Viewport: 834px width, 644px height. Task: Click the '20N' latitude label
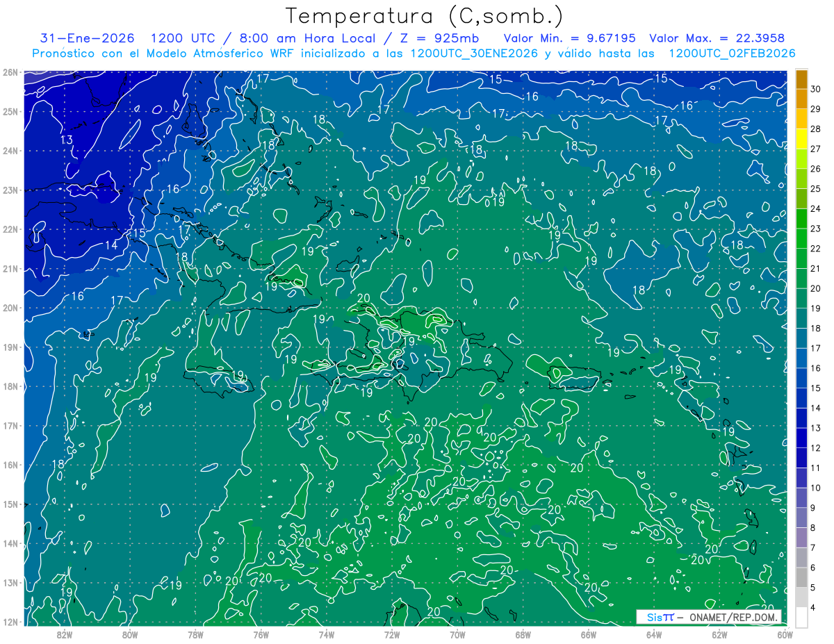(x=10, y=308)
